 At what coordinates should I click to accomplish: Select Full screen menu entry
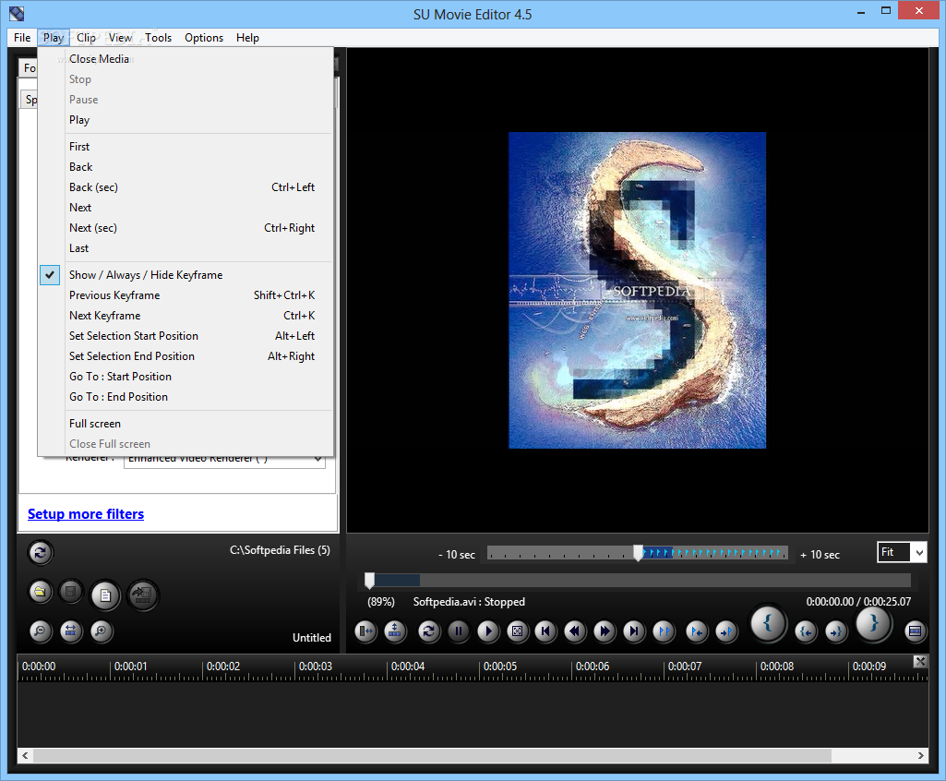point(186,423)
